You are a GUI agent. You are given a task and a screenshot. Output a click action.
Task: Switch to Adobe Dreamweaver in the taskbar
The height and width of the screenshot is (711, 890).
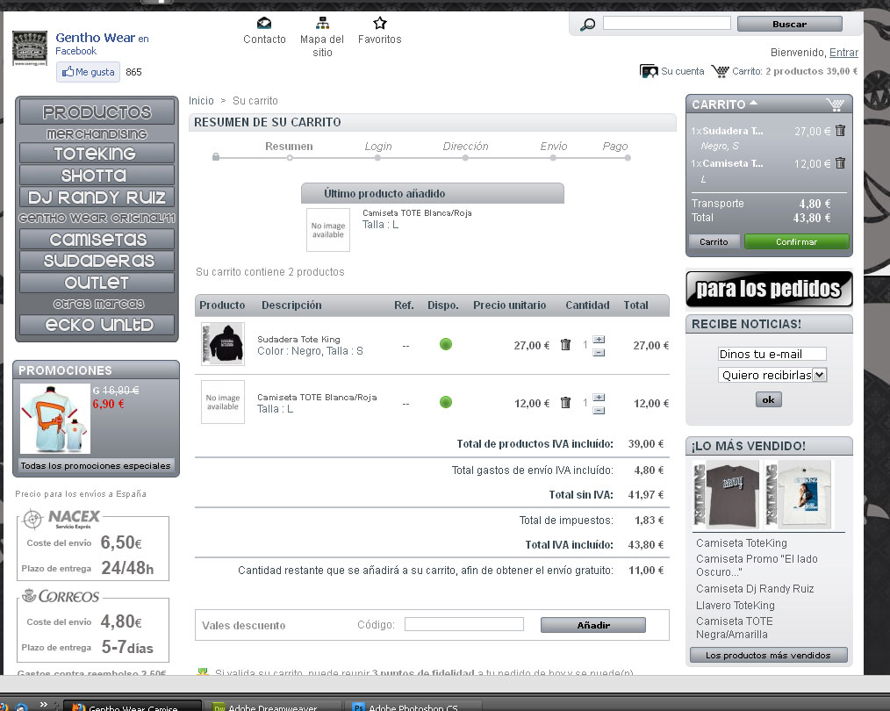click(x=272, y=707)
